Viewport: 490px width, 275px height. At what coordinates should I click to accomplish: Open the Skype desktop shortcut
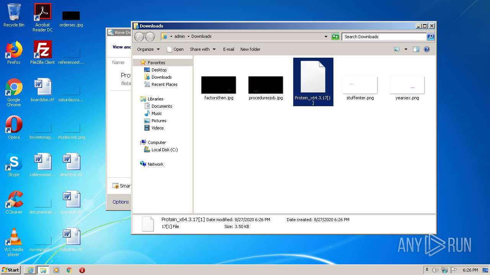click(x=14, y=165)
